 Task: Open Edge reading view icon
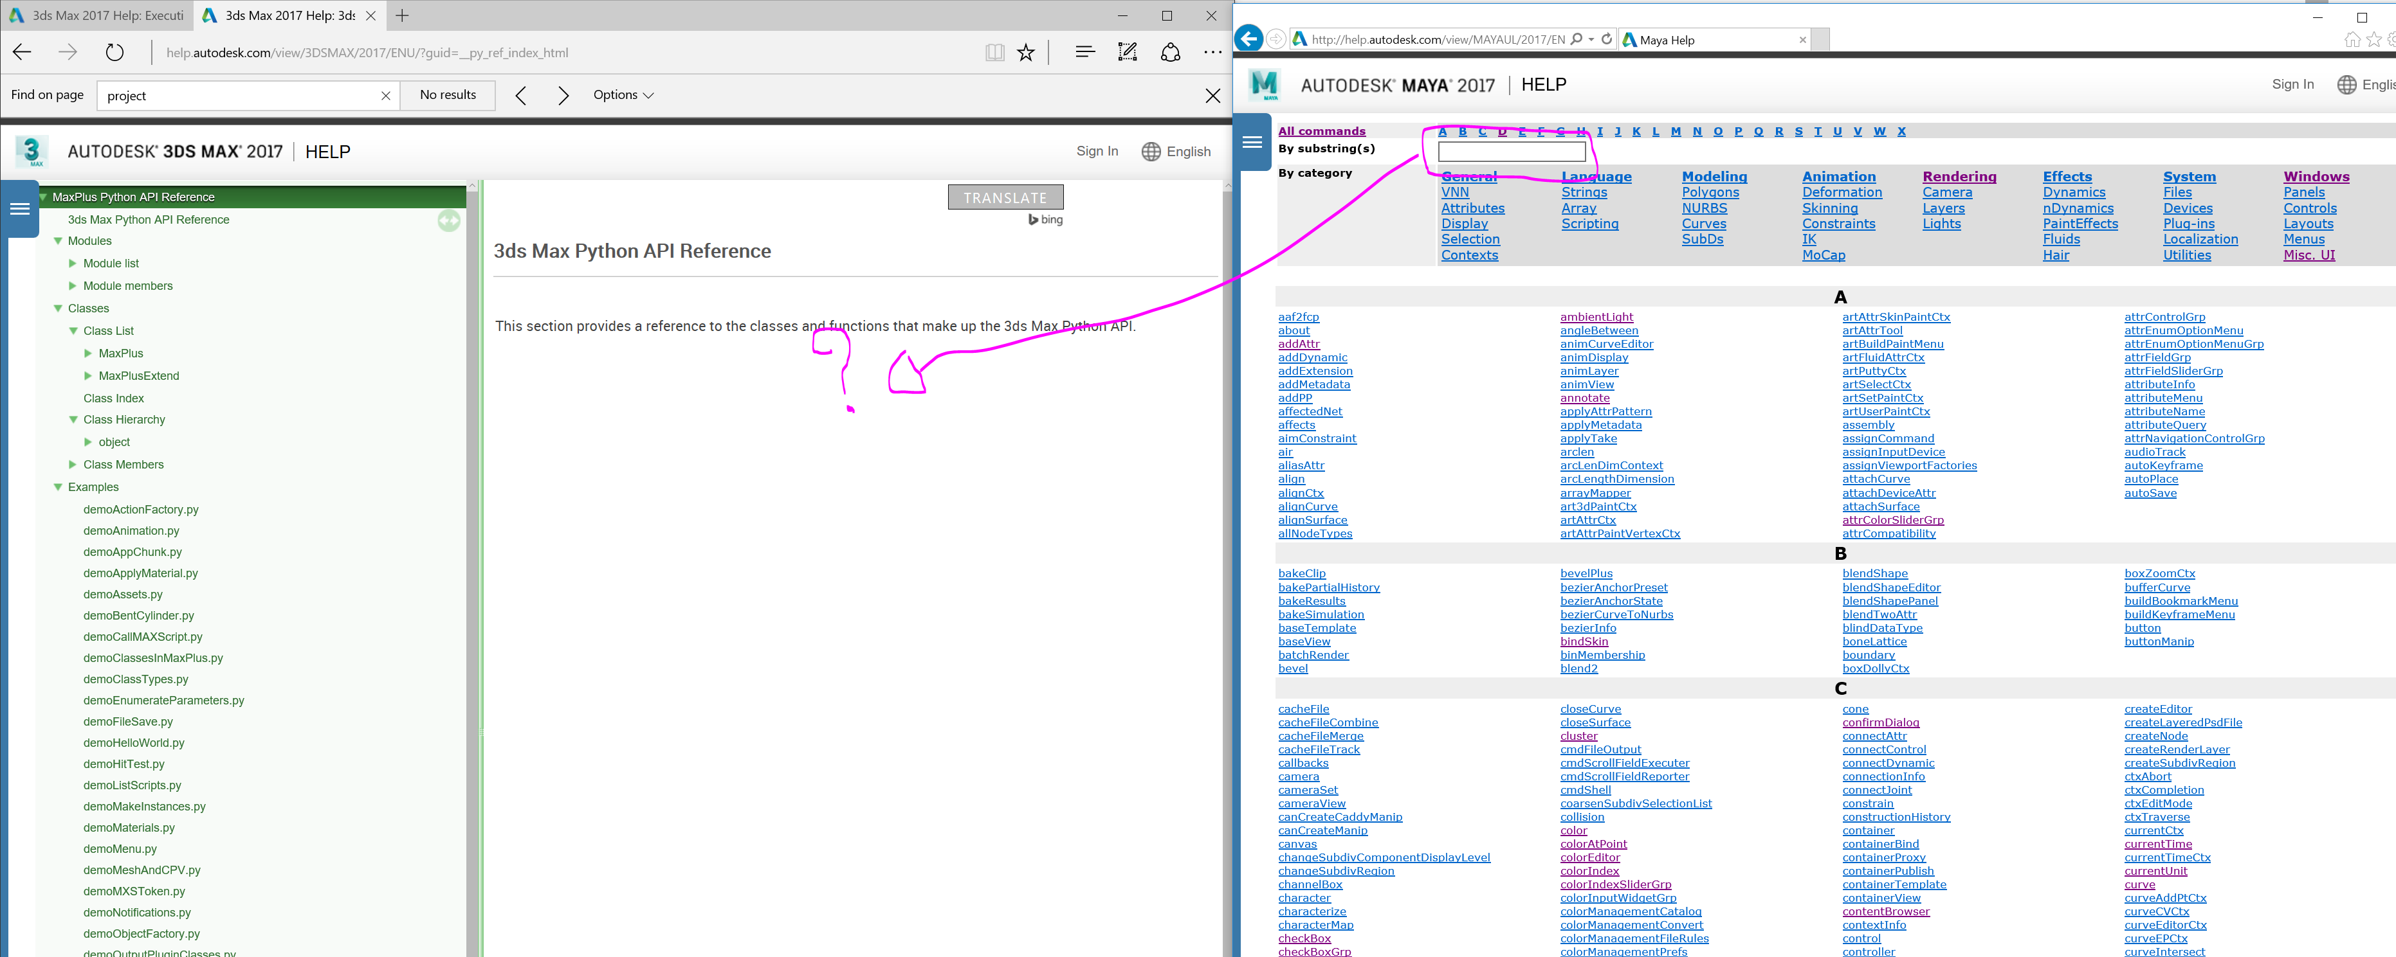[994, 53]
